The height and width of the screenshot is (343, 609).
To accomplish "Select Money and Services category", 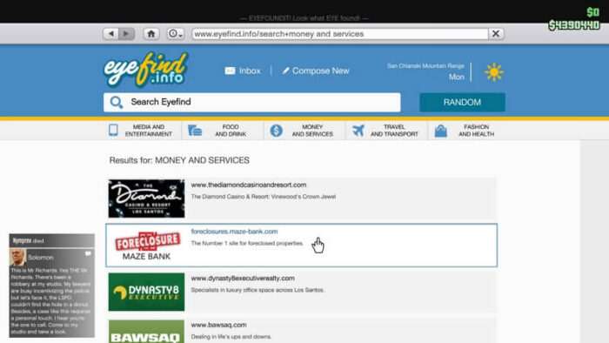I will click(302, 131).
